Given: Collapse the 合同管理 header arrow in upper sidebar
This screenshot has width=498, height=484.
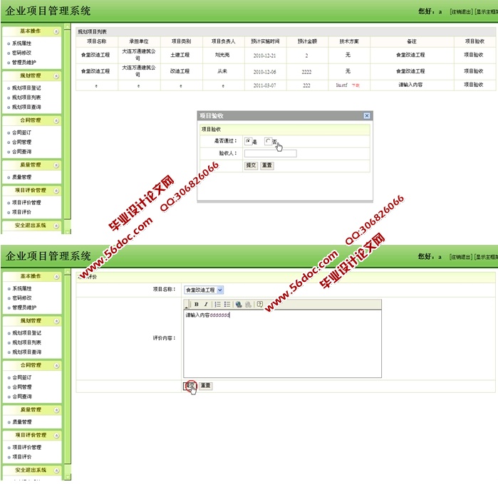Looking at the screenshot, I should 56,120.
